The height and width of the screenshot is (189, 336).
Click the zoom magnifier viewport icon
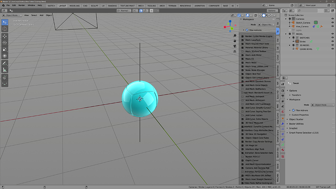pos(235,36)
